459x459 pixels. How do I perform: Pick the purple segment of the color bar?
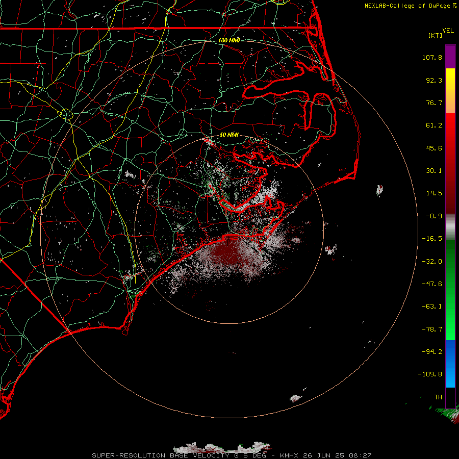450,57
